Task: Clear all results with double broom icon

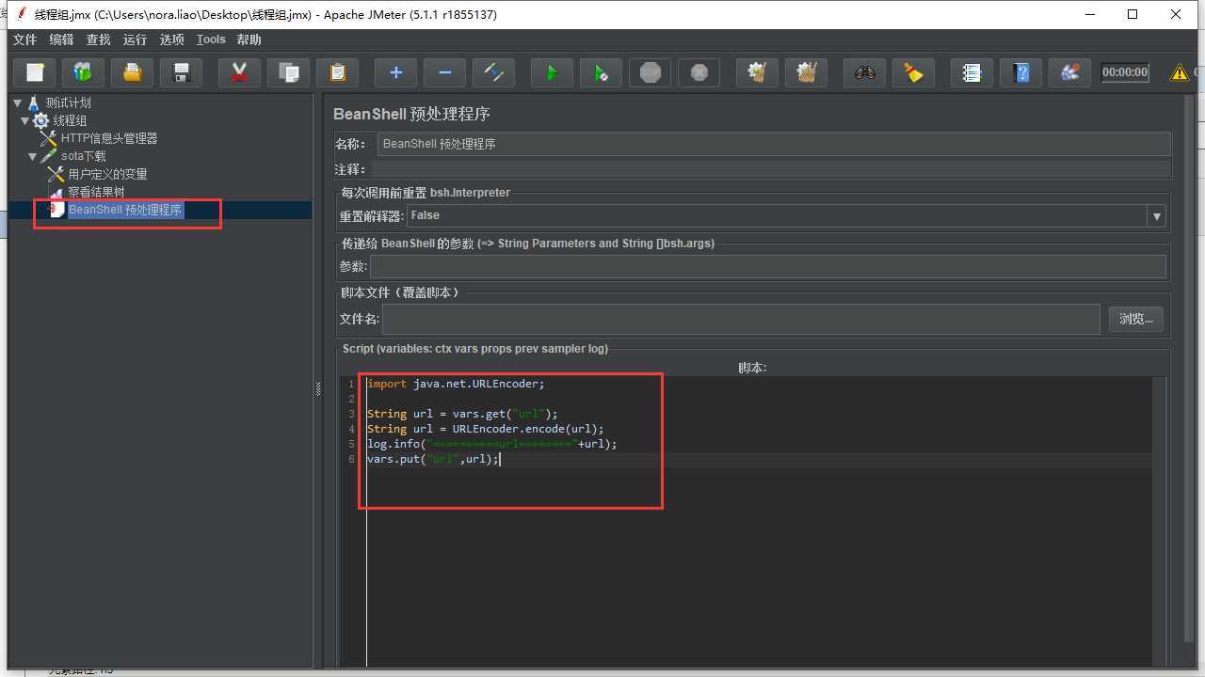Action: tap(806, 72)
